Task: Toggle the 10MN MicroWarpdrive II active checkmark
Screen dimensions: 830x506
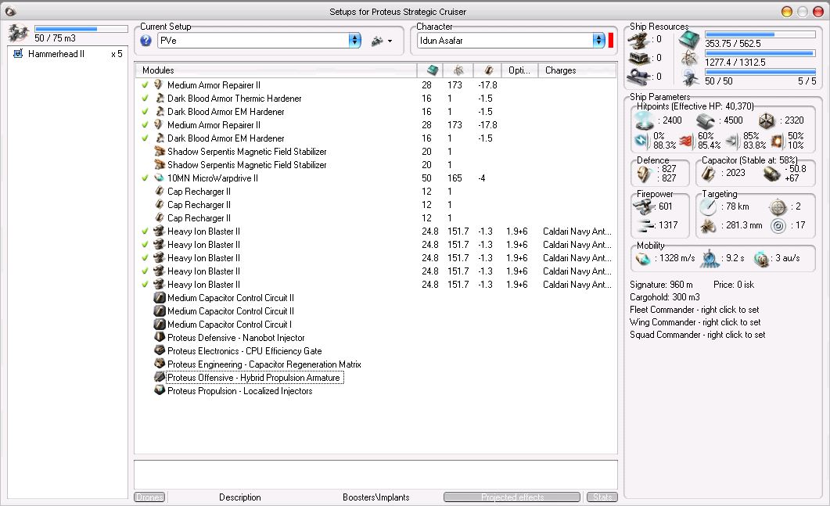Action: point(145,178)
